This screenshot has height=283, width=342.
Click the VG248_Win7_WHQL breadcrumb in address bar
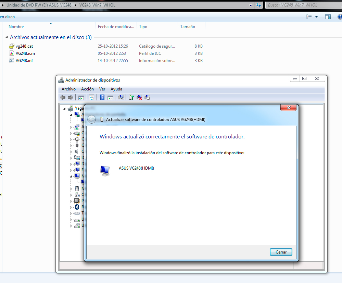click(x=97, y=5)
